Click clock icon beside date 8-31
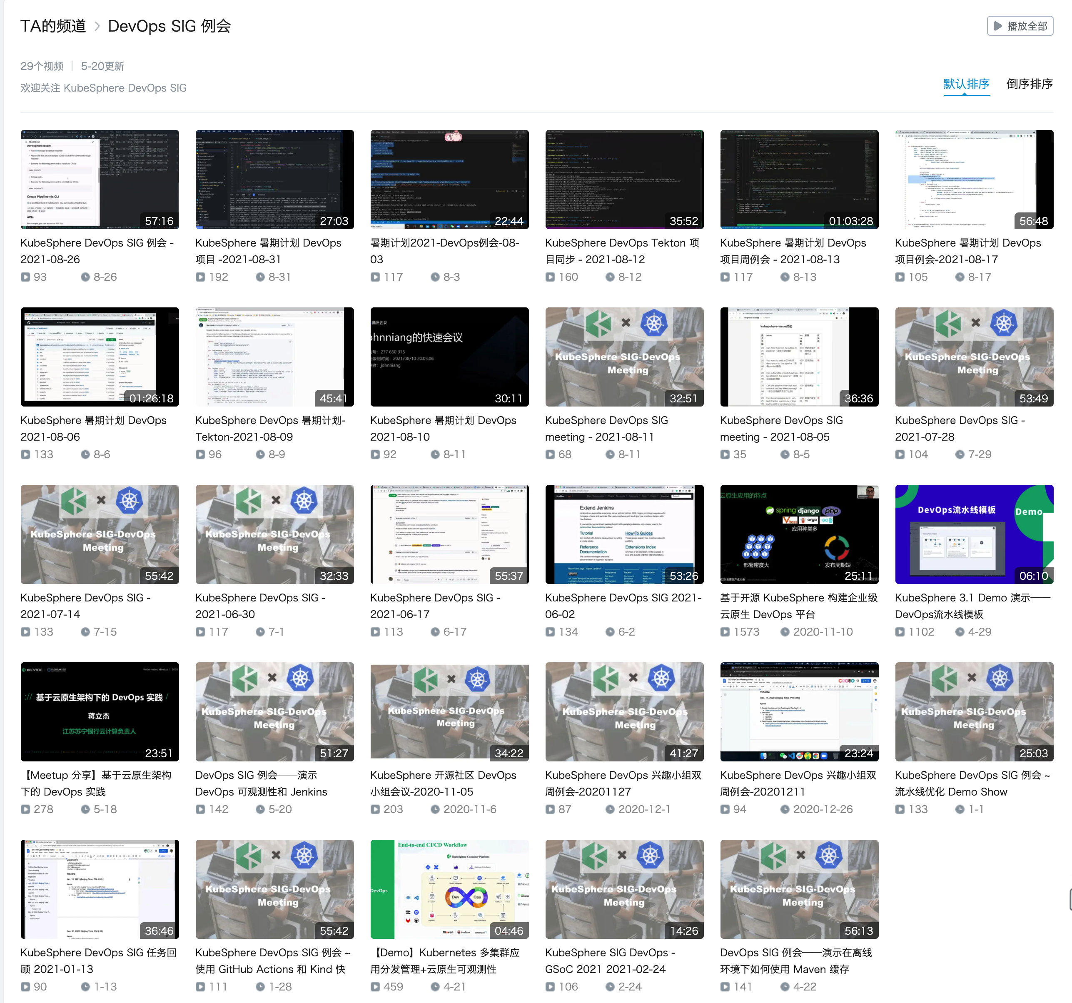 coord(260,277)
